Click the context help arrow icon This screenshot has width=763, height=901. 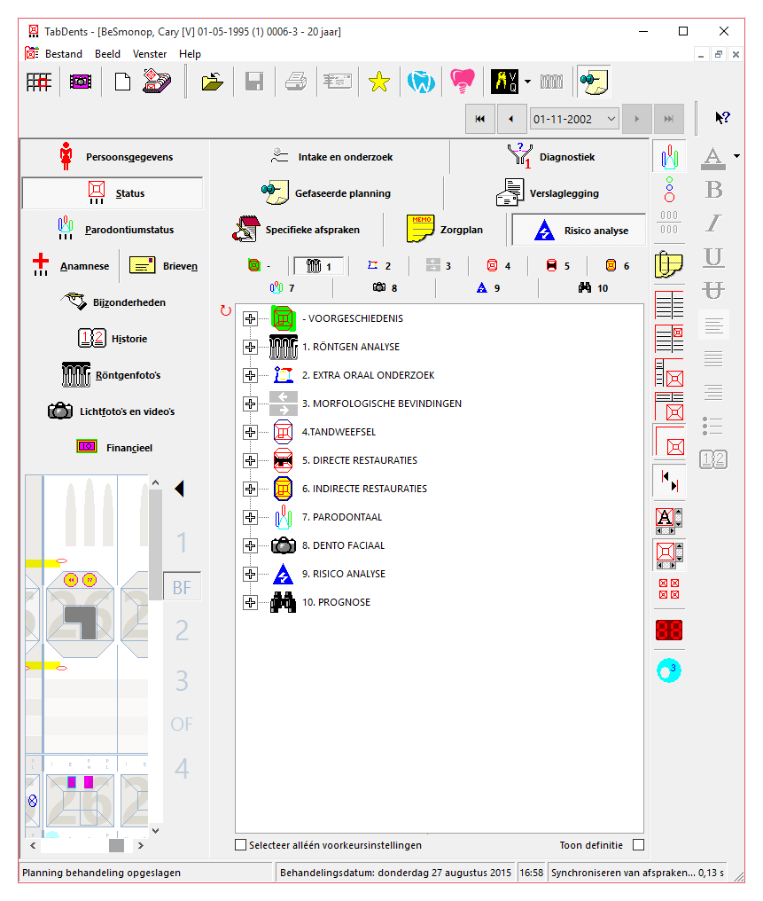coord(722,118)
